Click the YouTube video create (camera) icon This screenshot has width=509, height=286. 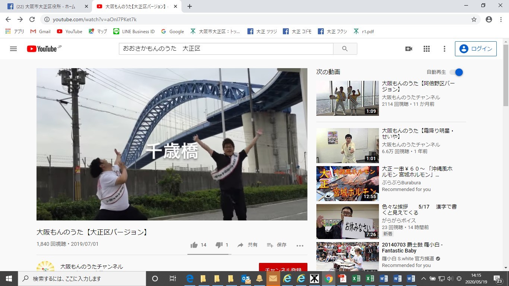408,48
